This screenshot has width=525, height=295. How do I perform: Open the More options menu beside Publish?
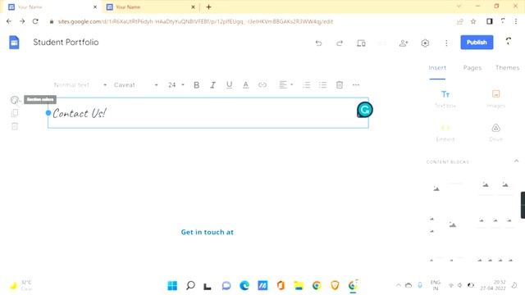pyautogui.click(x=446, y=43)
